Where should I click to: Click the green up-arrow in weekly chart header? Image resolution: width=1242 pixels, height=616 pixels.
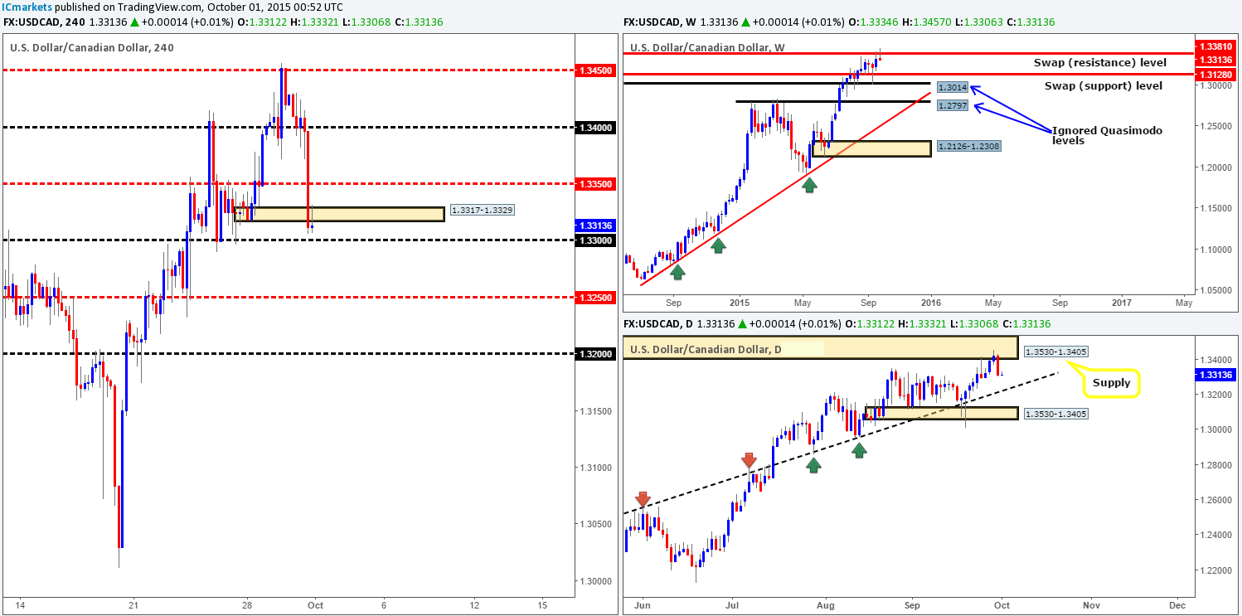745,22
